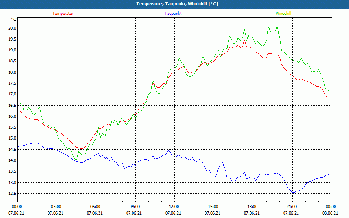
Task: Click the °C unit label on the y-axis
Action: pyautogui.click(x=14, y=20)
